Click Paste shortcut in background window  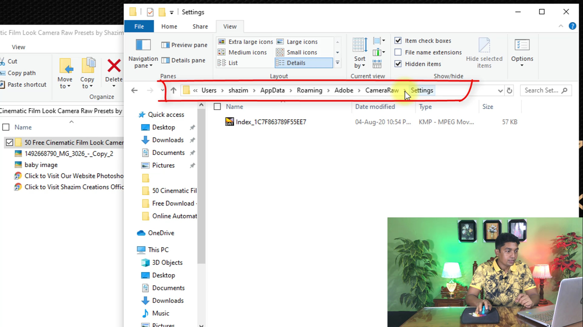click(24, 84)
